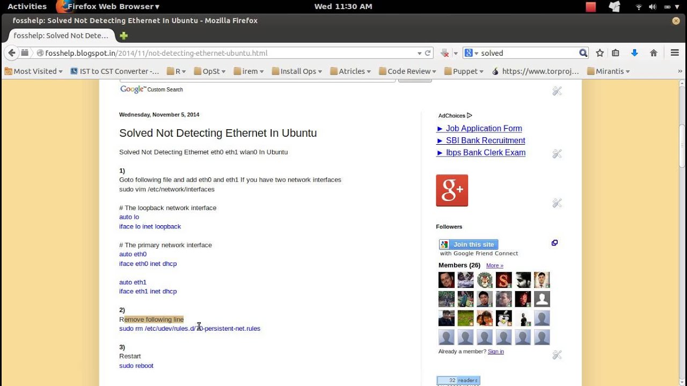Click the Sign in link

pos(495,352)
